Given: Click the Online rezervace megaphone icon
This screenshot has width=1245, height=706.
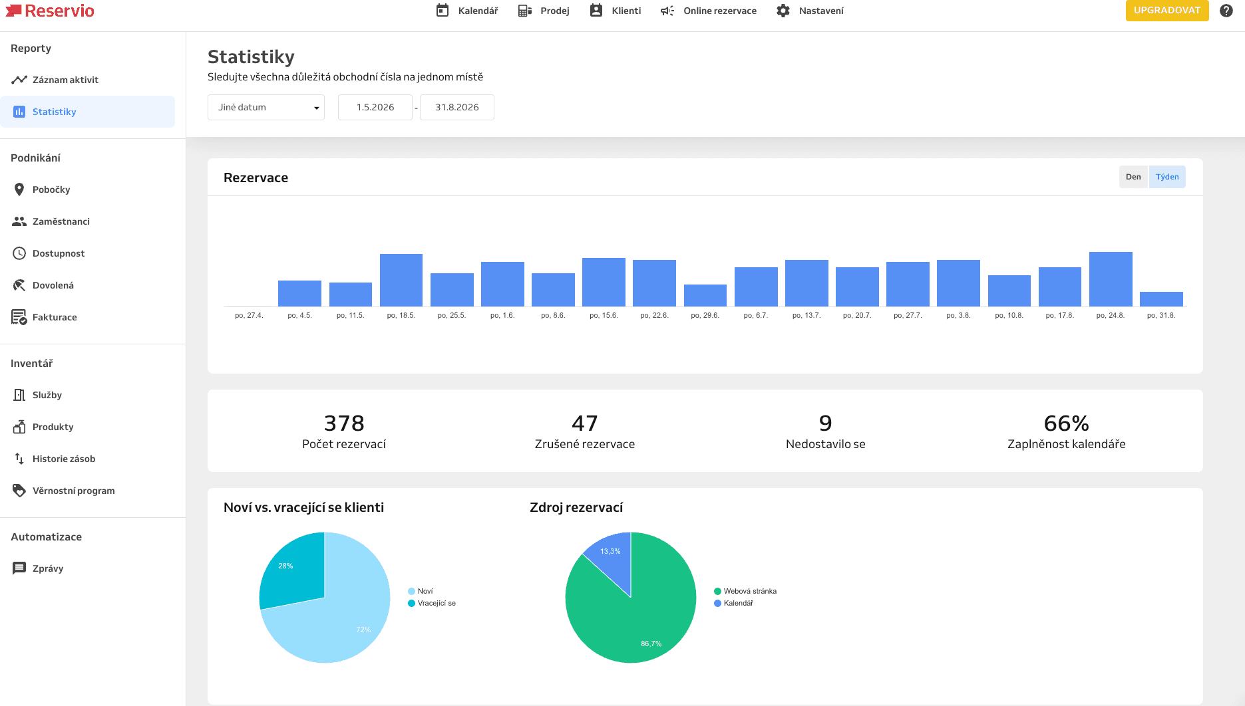Looking at the screenshot, I should click(x=667, y=11).
